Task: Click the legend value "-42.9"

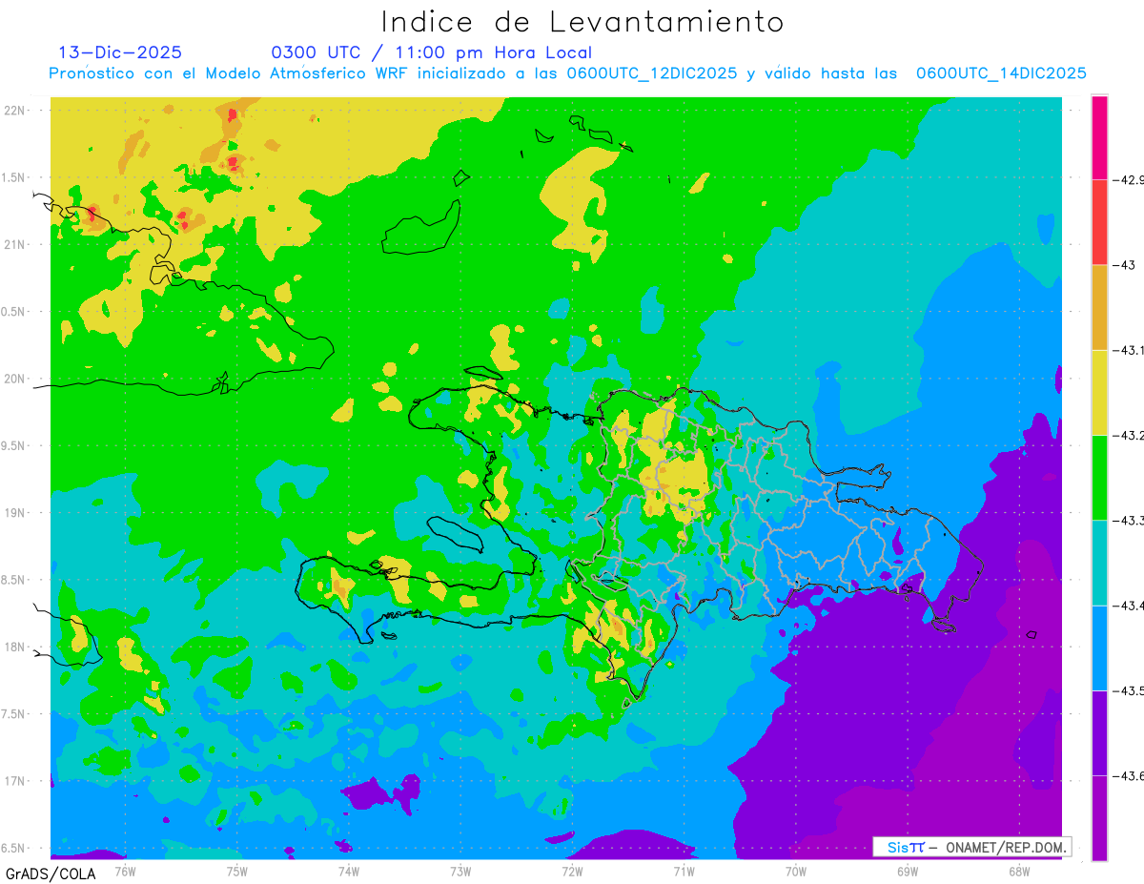Action: pos(1130,179)
